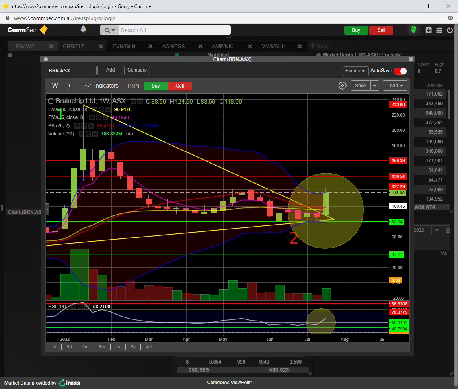The height and width of the screenshot is (389, 458).
Task: Remove the Volume (20) indicator
Action: (x=95, y=133)
